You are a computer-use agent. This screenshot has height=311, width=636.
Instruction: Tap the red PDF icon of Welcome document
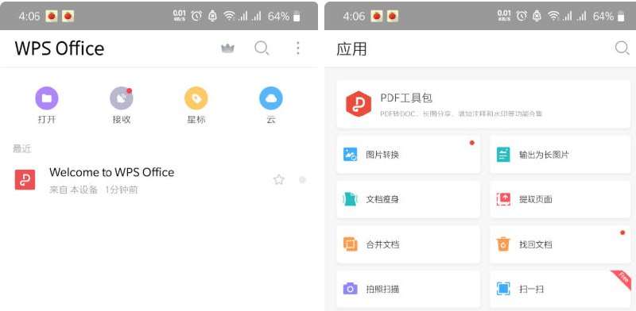coord(25,180)
